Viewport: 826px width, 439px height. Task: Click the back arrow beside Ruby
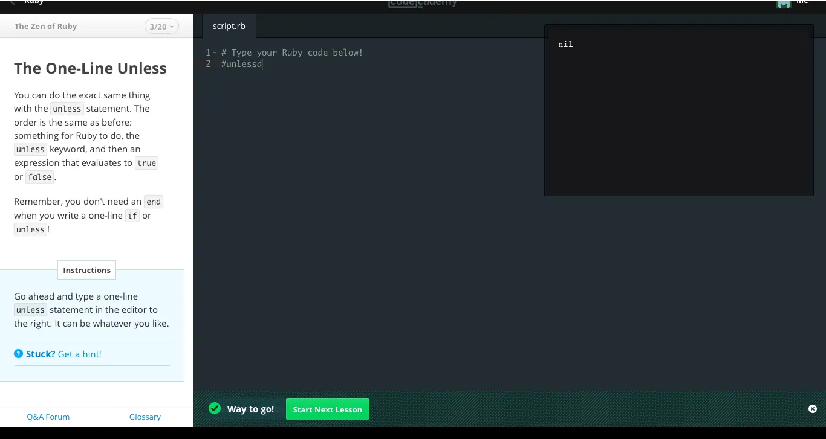tap(12, 2)
